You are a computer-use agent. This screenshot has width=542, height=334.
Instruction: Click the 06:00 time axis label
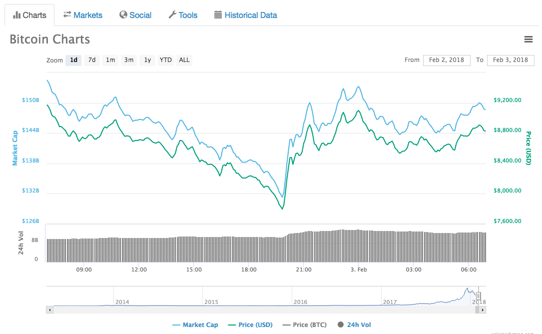(469, 269)
